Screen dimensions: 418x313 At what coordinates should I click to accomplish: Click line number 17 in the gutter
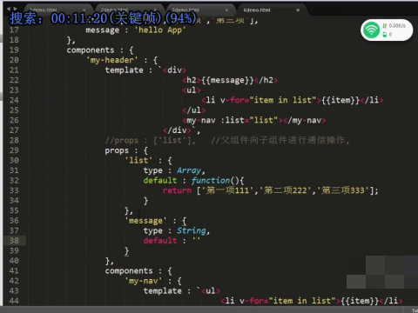tap(14, 30)
